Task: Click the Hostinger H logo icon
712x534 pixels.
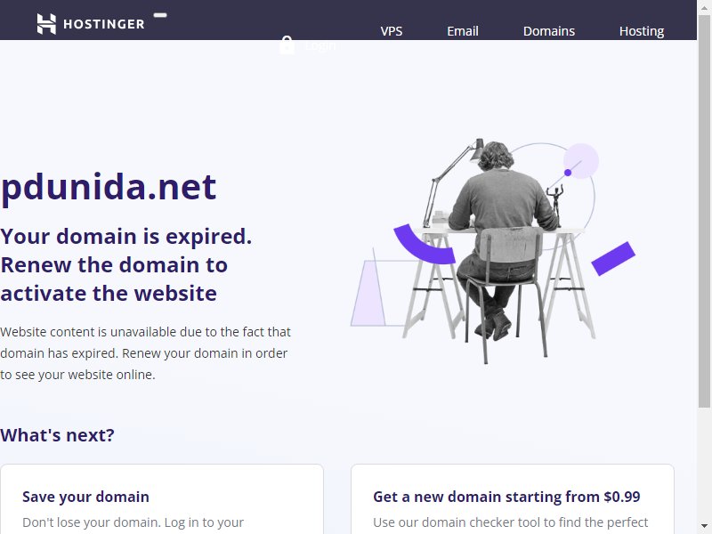Action: click(46, 24)
